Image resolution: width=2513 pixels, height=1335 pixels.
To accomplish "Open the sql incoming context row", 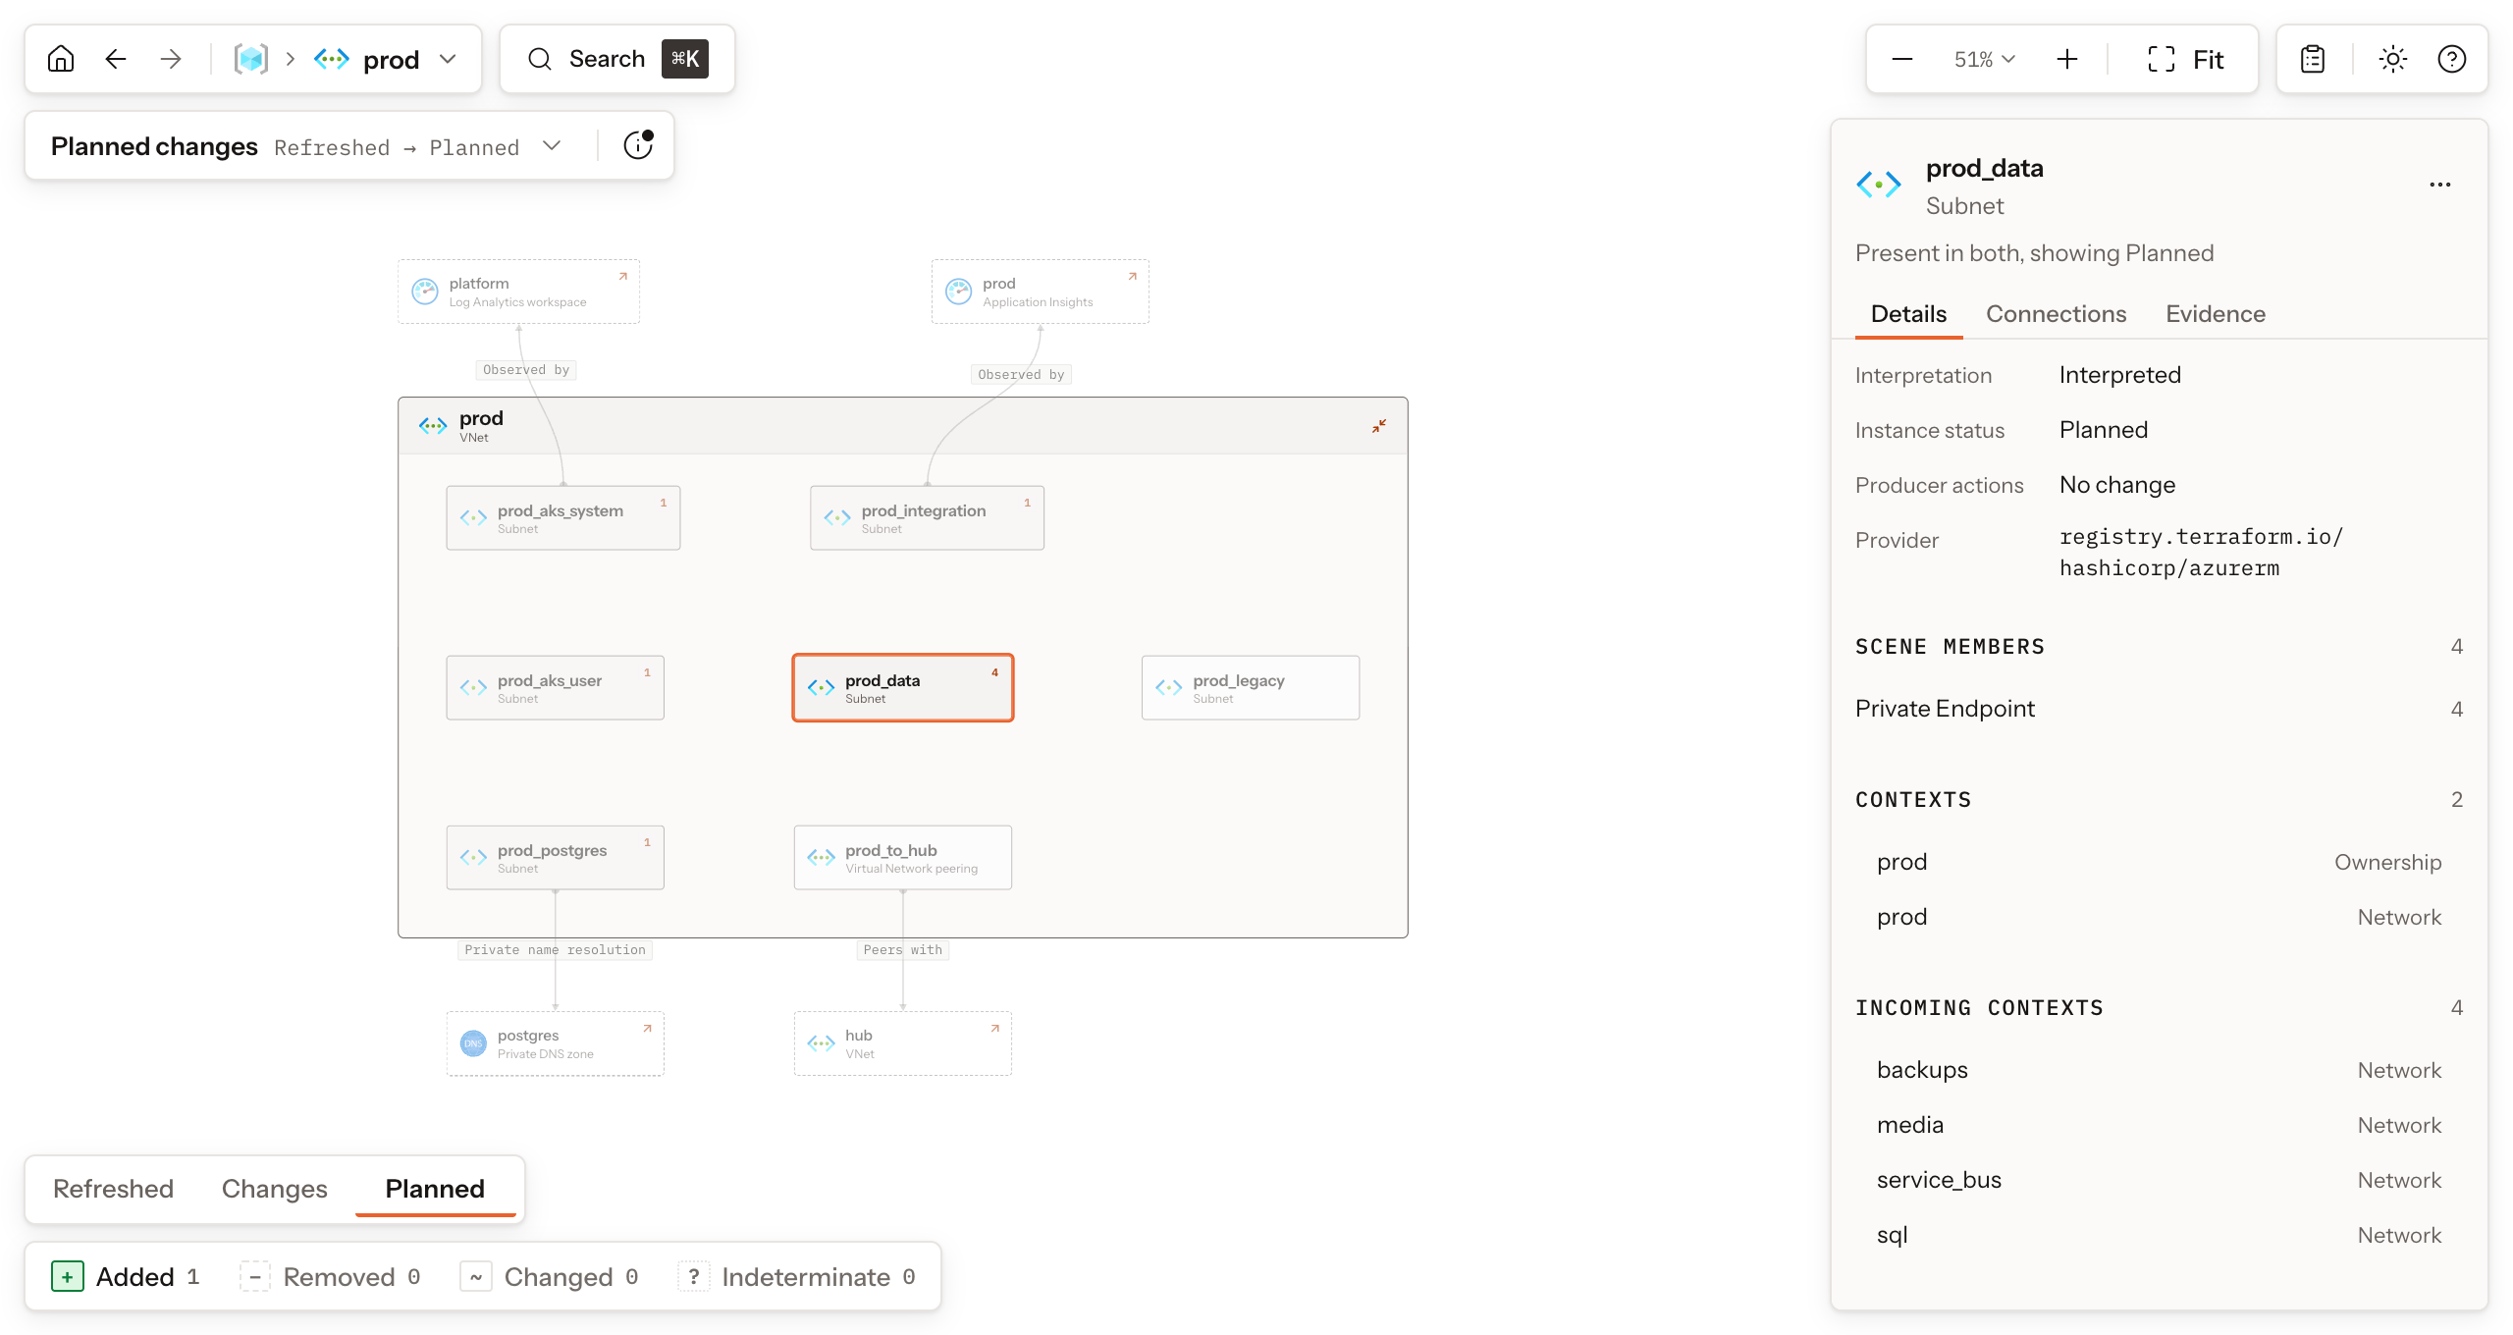I will tap(2159, 1235).
